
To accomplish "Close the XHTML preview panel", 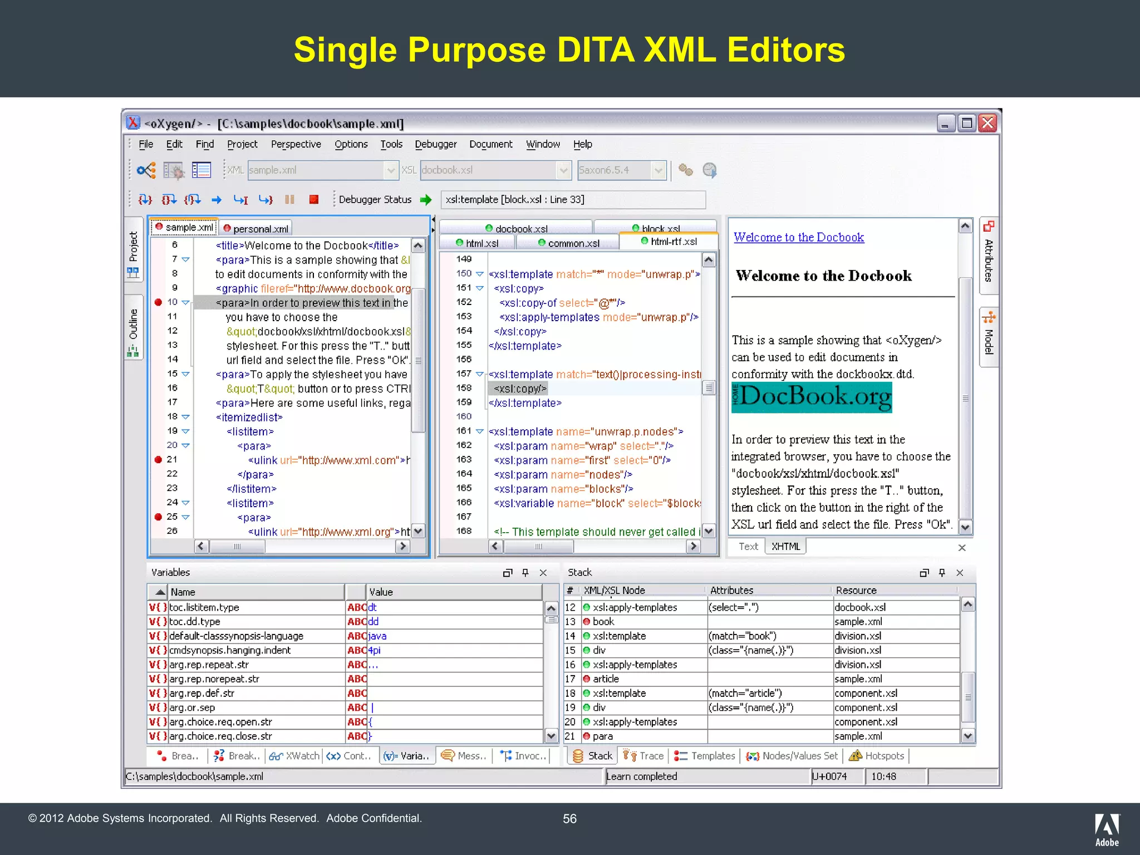I will coord(961,547).
